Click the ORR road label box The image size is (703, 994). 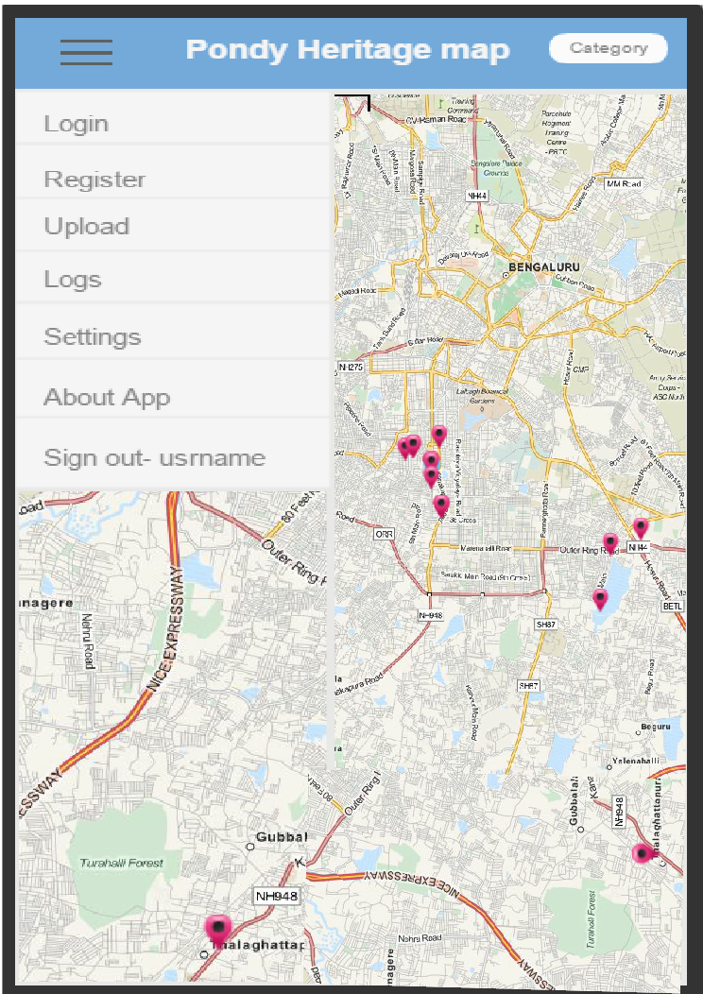(x=385, y=535)
